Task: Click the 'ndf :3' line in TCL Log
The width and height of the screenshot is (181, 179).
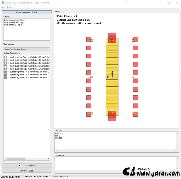Action: pyautogui.click(x=58, y=136)
